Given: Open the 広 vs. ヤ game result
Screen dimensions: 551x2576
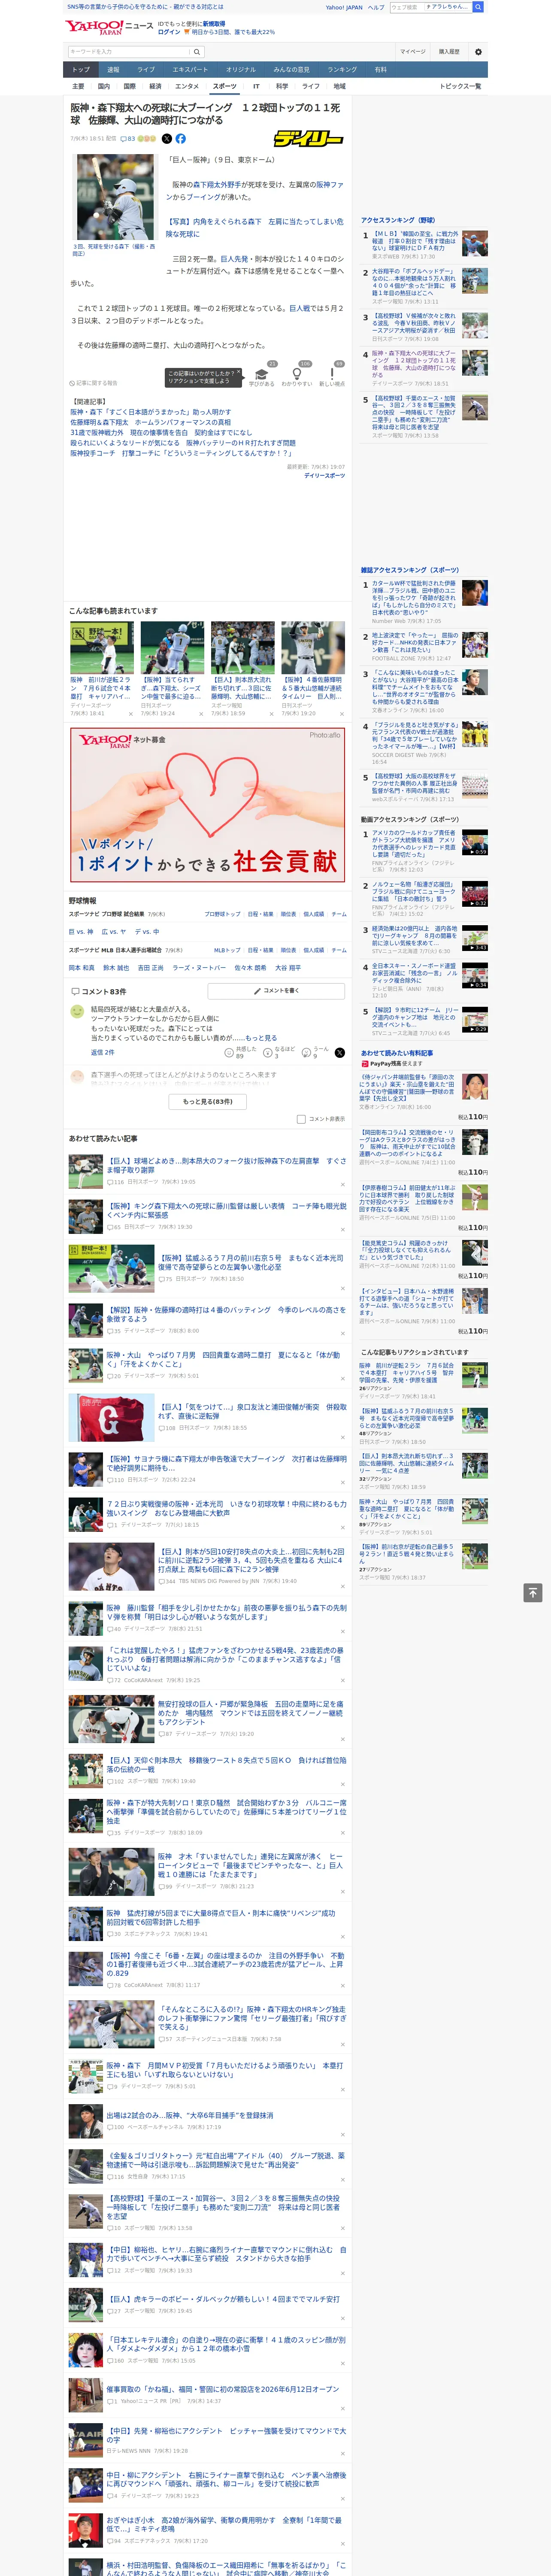Looking at the screenshot, I should click(114, 932).
